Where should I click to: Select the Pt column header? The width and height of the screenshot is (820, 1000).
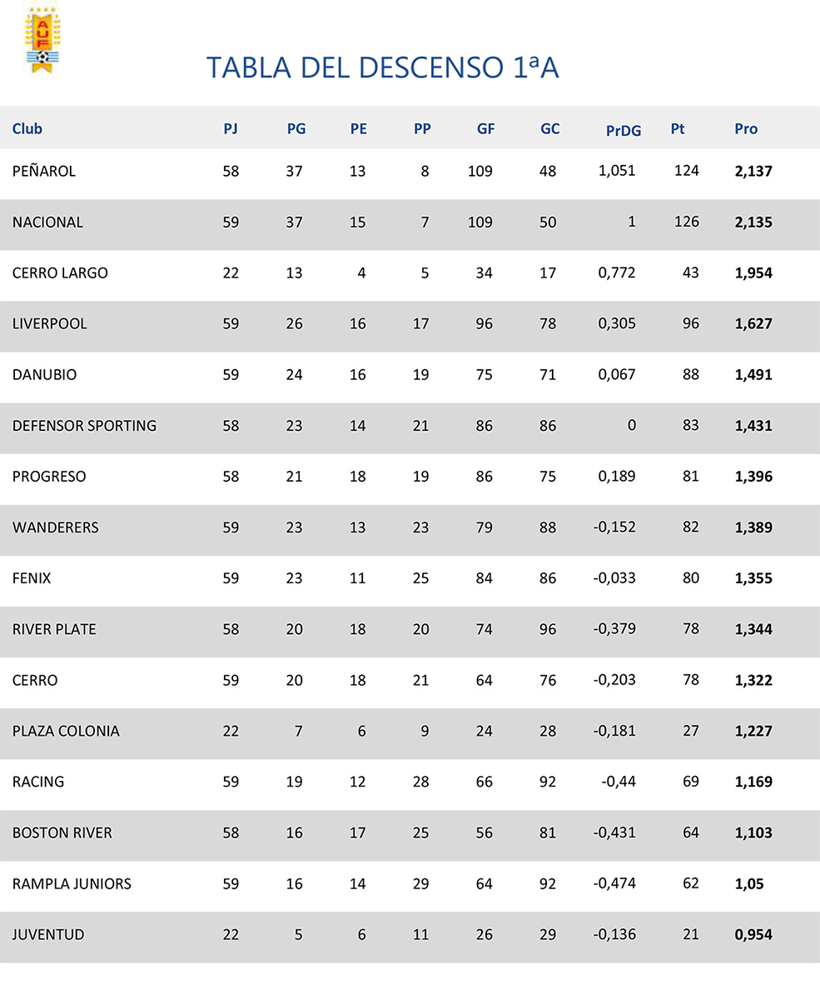[678, 129]
